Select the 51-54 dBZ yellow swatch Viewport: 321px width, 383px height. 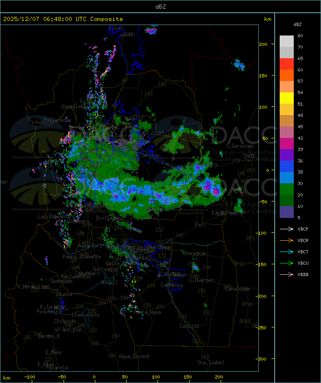click(x=286, y=98)
